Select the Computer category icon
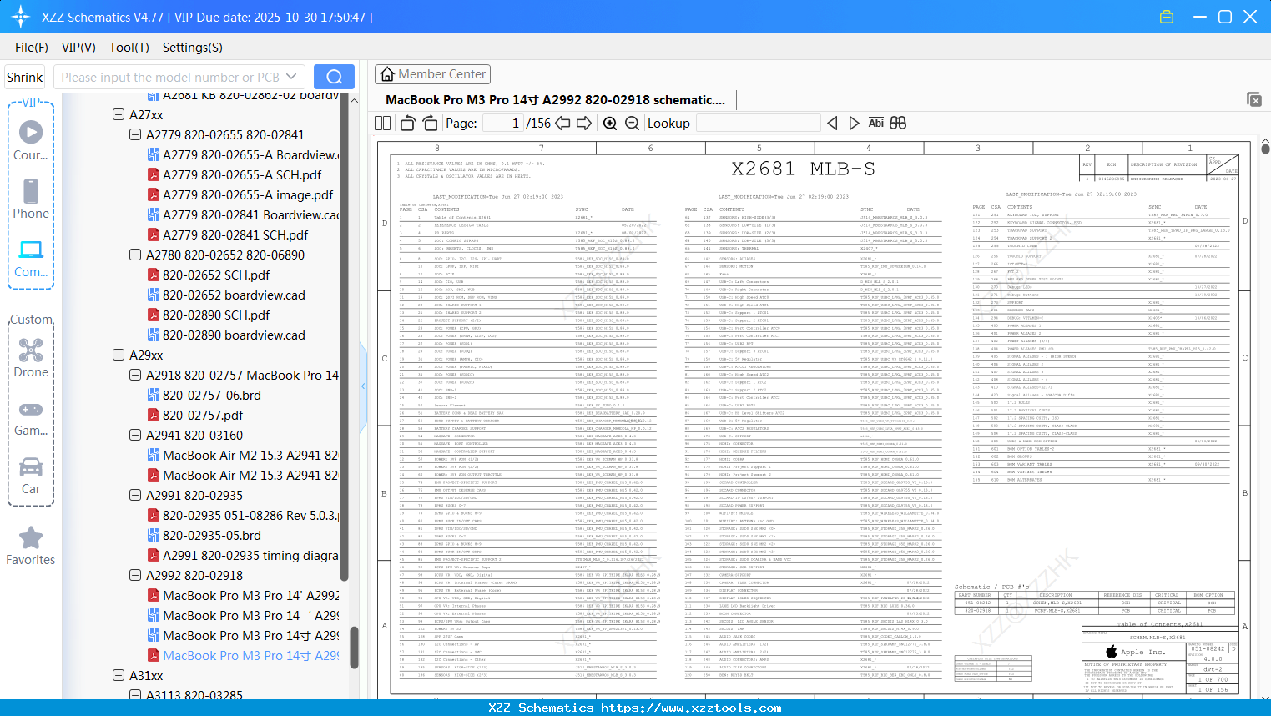1271x716 pixels. 31,258
